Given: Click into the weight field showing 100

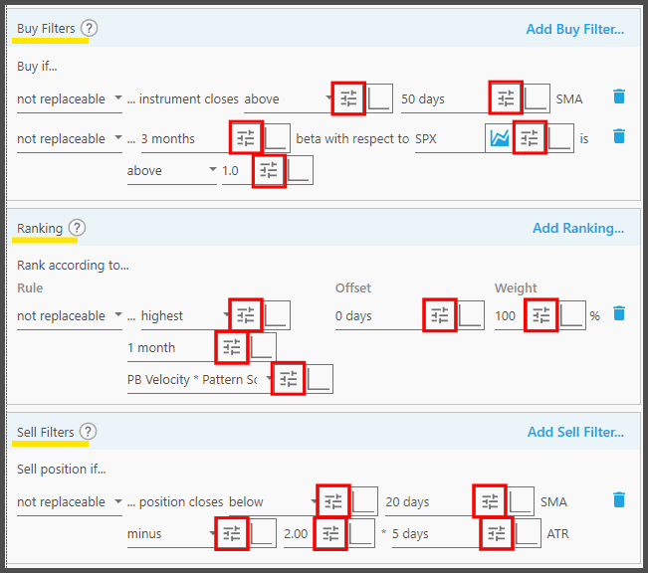Looking at the screenshot, I should (510, 316).
